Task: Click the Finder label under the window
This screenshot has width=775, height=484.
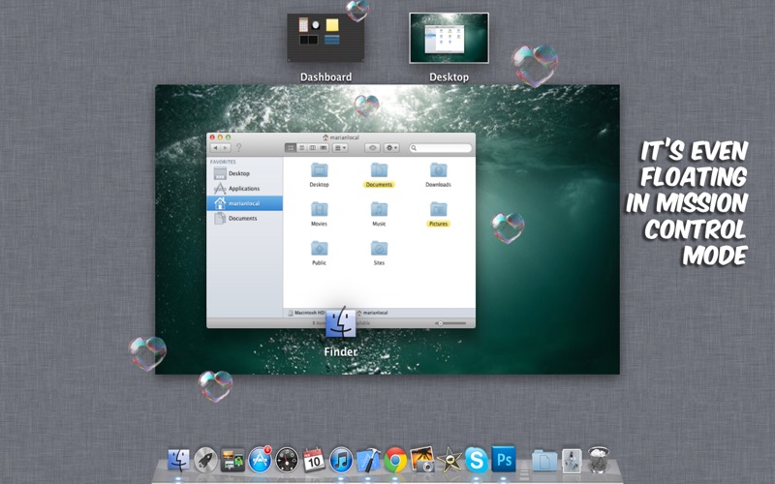Action: tap(341, 351)
